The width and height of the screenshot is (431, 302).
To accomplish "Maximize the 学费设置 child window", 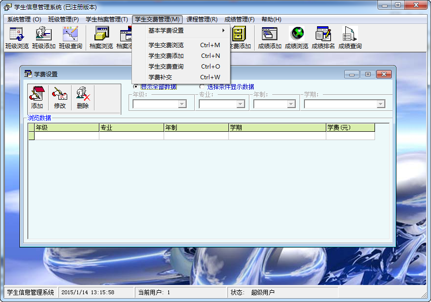I will (368, 74).
